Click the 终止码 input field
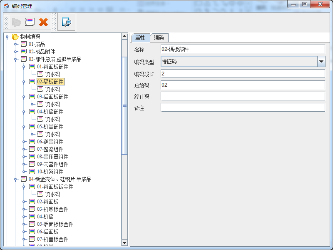 243,96
